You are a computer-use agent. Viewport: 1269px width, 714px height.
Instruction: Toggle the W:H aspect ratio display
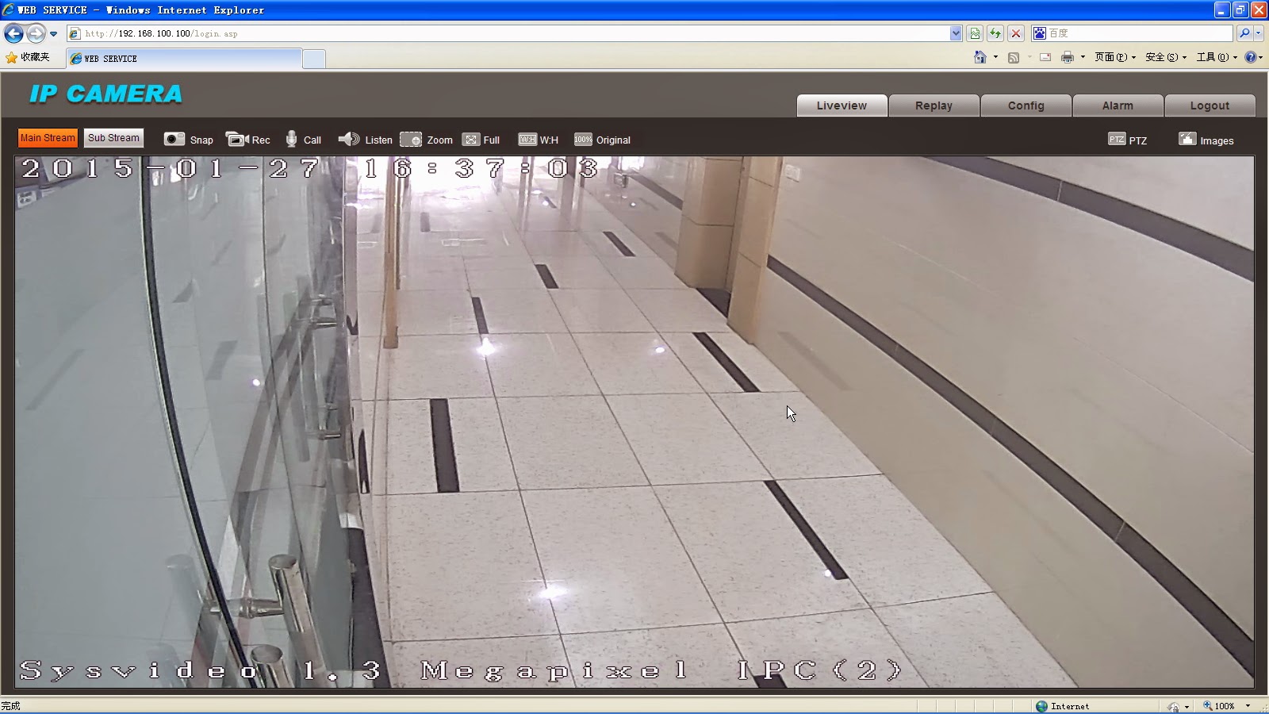pyautogui.click(x=539, y=140)
